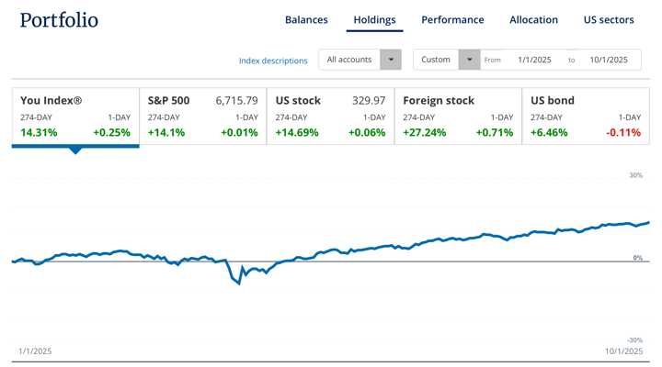Screen dimensions: 662x367
Task: Switch to the Performance tab
Action: pos(452,19)
